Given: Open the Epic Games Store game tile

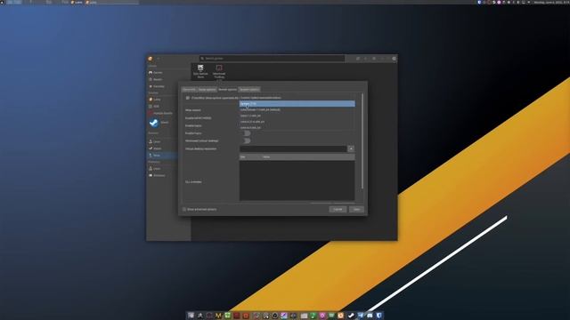Looking at the screenshot, I should (x=200, y=71).
